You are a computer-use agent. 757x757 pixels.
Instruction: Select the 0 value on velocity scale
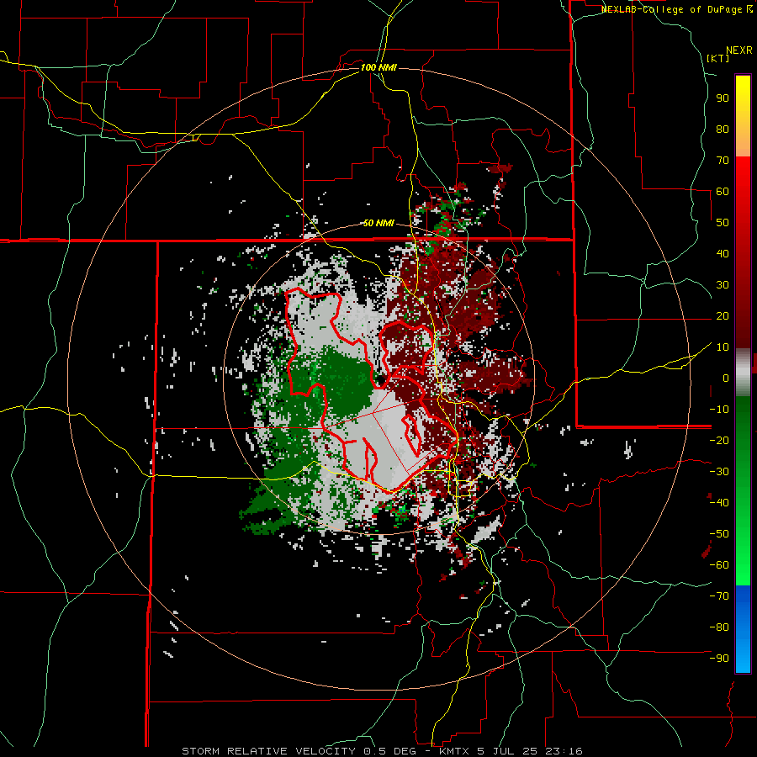[x=726, y=378]
